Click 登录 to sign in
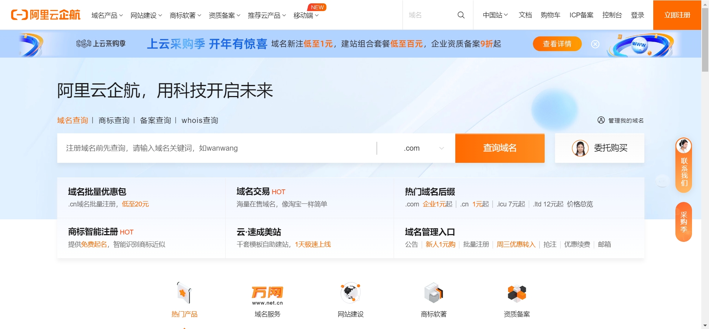This screenshot has width=709, height=329. click(x=637, y=15)
